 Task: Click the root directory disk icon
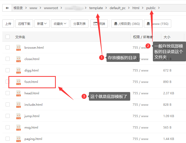116,24
